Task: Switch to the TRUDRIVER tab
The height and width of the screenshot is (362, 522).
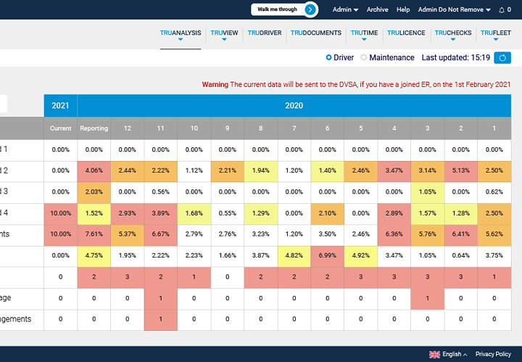Action: click(264, 33)
